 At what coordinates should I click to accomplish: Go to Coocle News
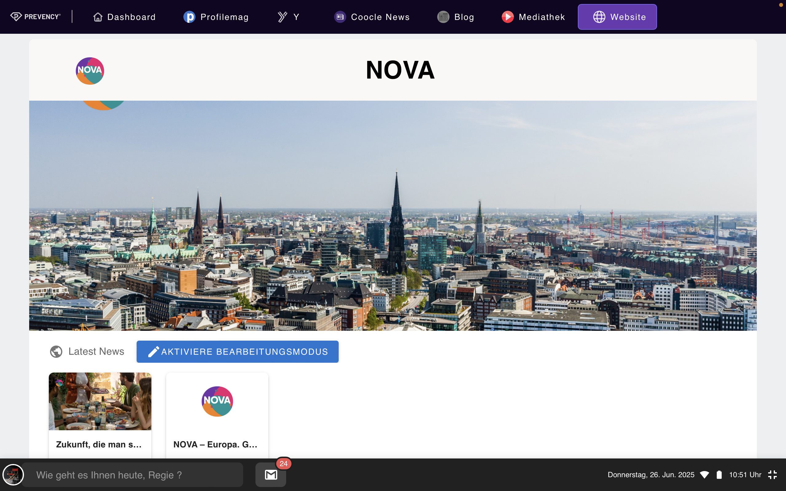pos(372,17)
